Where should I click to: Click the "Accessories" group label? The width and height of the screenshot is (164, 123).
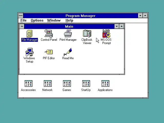[28, 90]
